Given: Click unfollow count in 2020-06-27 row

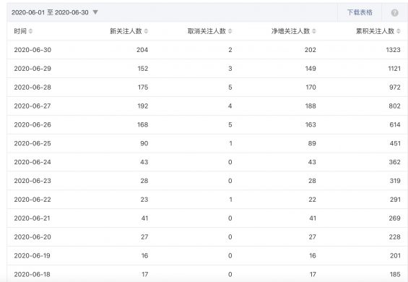Looking at the screenshot, I should (230, 106).
